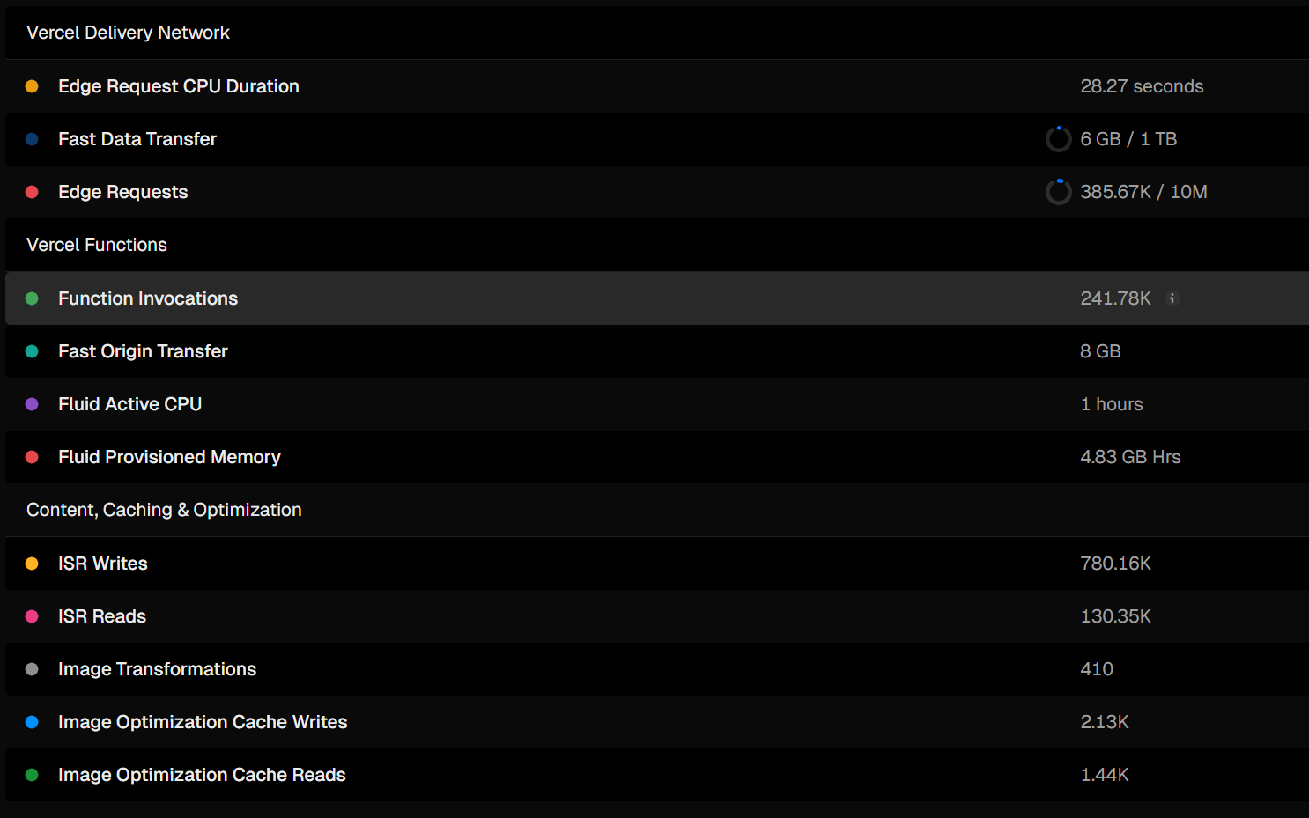This screenshot has width=1309, height=818.
Task: Click the Vercel Functions section header
Action: click(97, 245)
